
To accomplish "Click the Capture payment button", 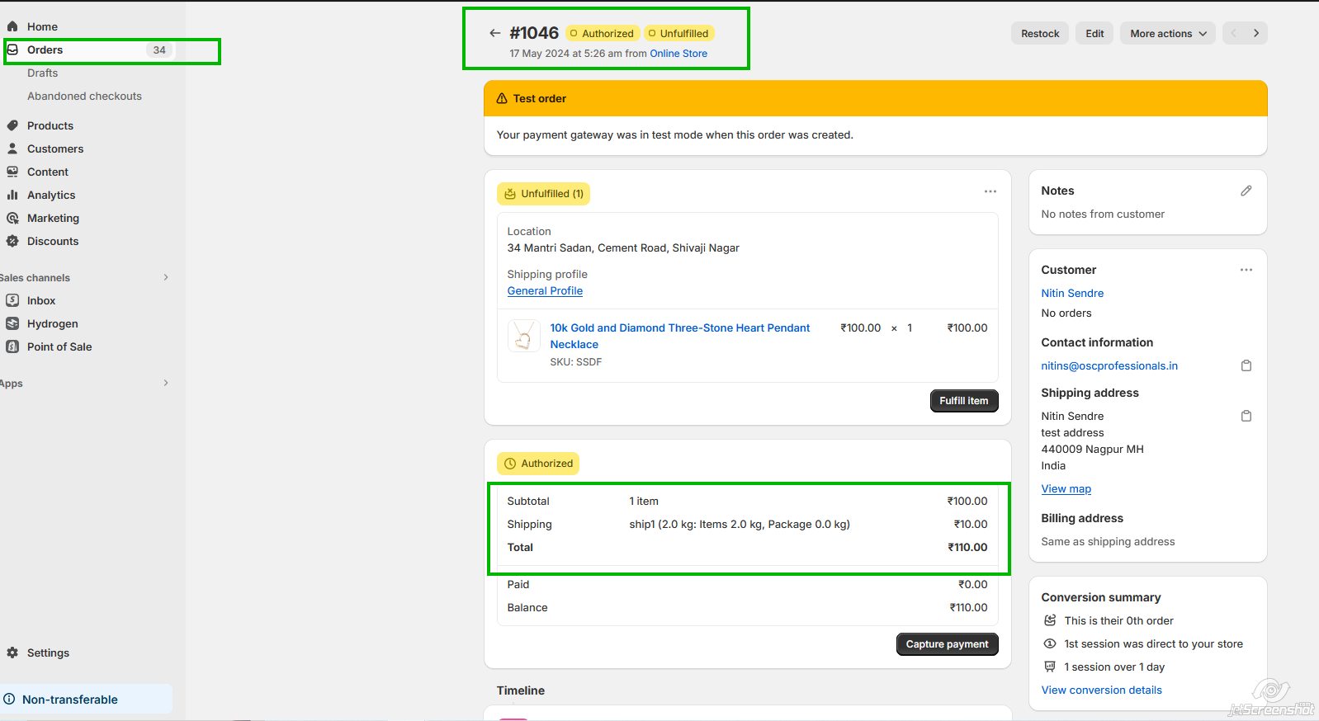I will [947, 644].
